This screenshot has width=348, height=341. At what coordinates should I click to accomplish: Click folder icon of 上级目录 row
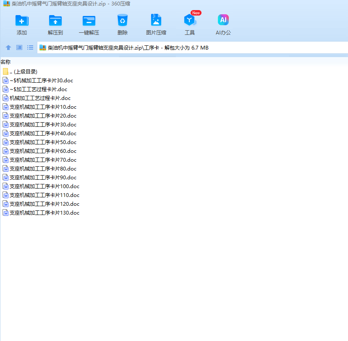click(6, 71)
